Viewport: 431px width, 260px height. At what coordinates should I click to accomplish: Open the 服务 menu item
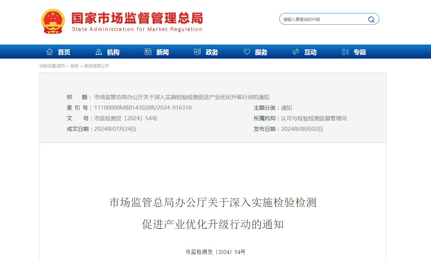click(x=261, y=52)
